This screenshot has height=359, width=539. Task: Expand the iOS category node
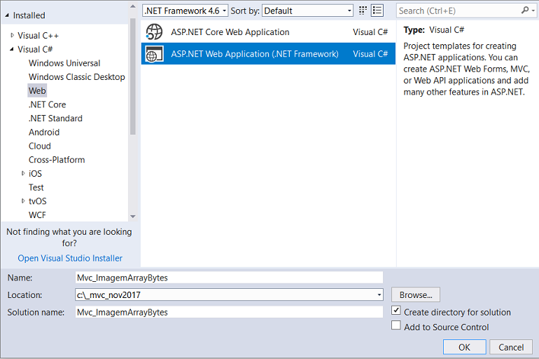point(23,173)
